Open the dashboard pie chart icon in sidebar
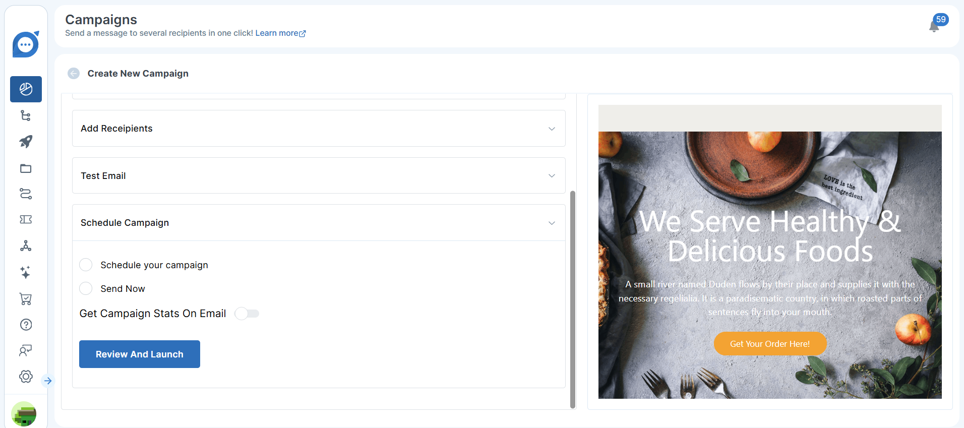 (x=26, y=89)
